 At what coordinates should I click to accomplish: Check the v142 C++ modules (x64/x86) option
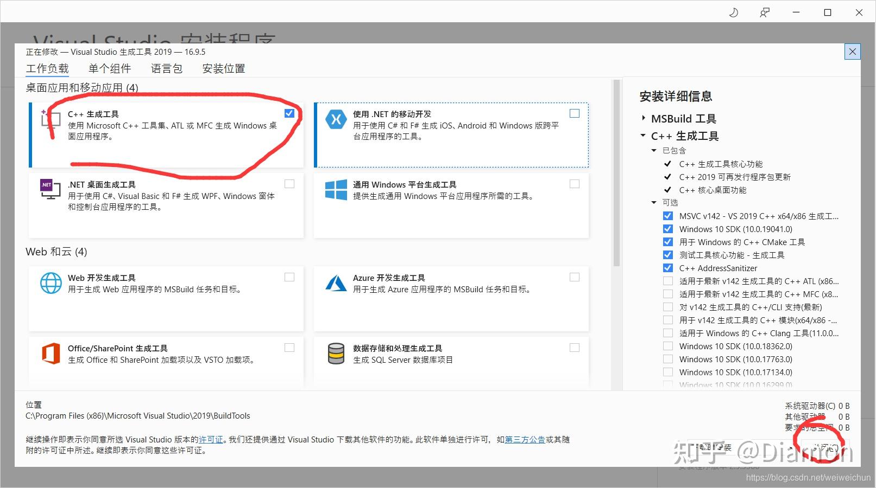[668, 320]
